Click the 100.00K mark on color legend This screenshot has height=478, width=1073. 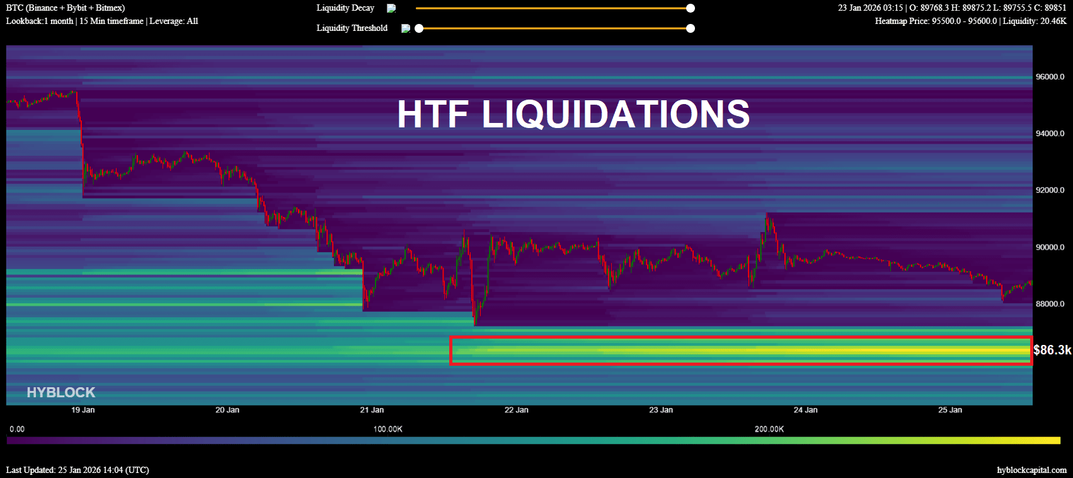388,429
